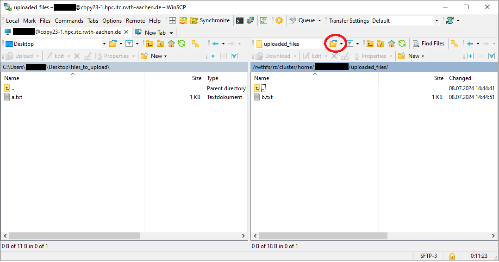499x262 pixels.
Task: Refresh the local panel
Action: [x=182, y=44]
